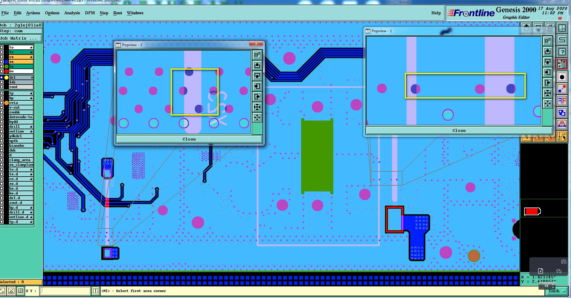
Task: Expand the 'to' layer arrow
Action: point(31,48)
